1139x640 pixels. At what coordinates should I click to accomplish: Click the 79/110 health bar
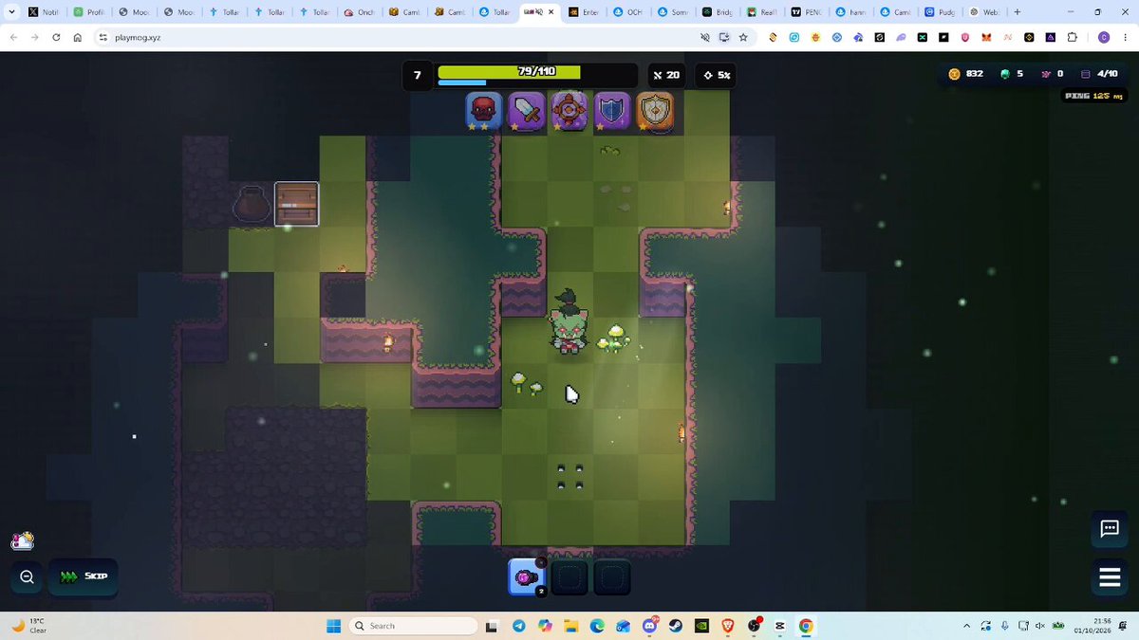[x=537, y=72]
